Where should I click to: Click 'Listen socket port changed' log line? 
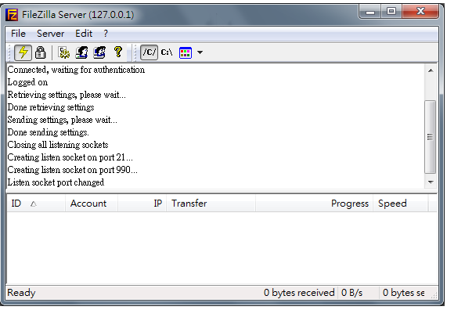pyautogui.click(x=56, y=182)
